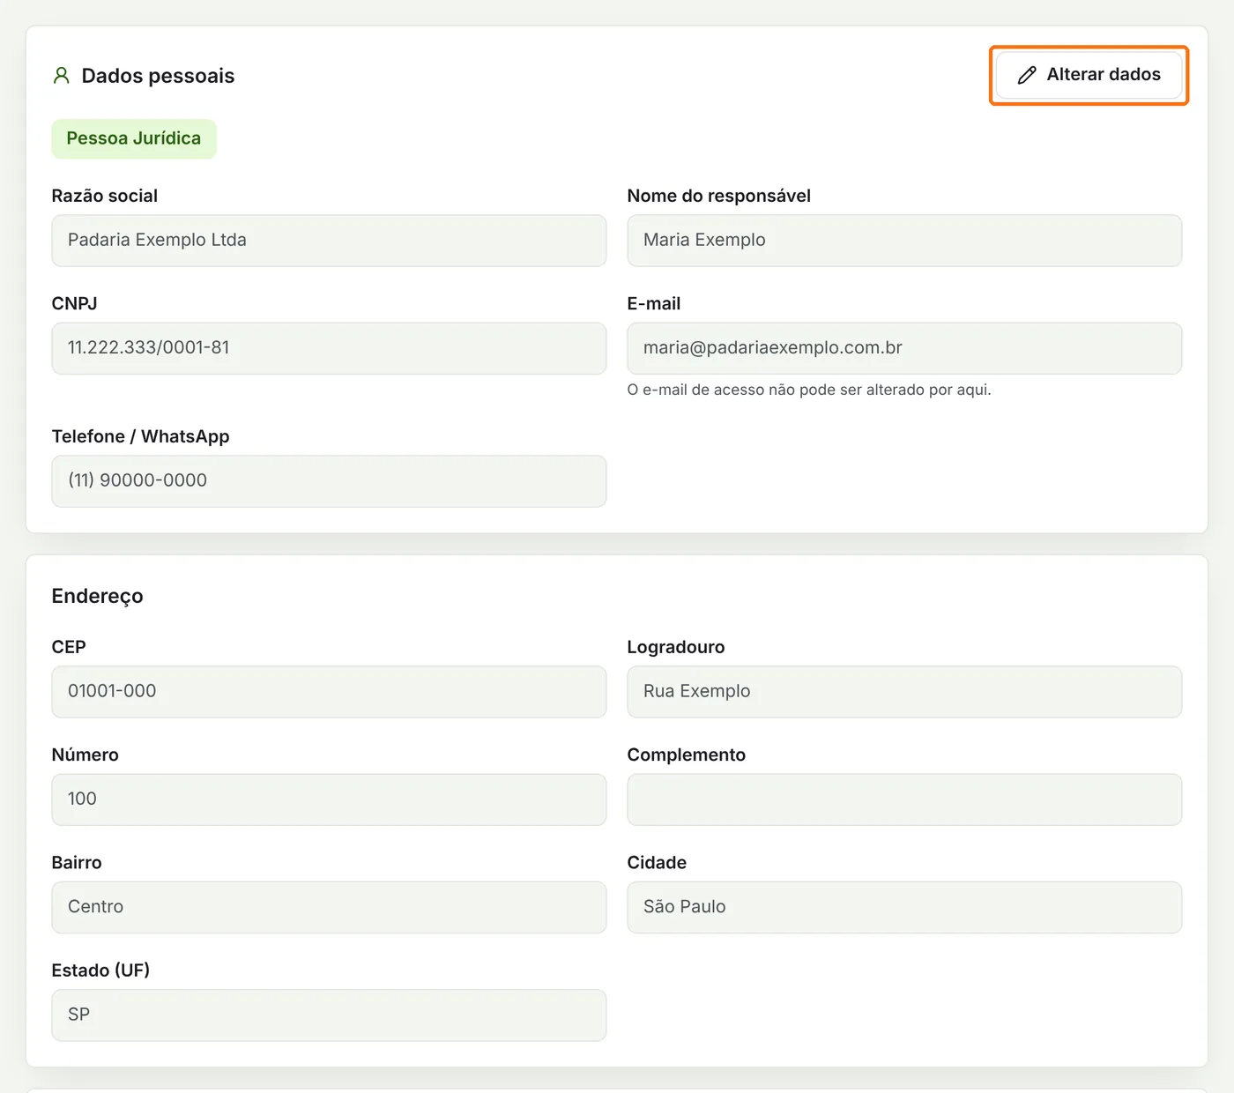
Task: Focus the empty Complemento field
Action: click(904, 799)
